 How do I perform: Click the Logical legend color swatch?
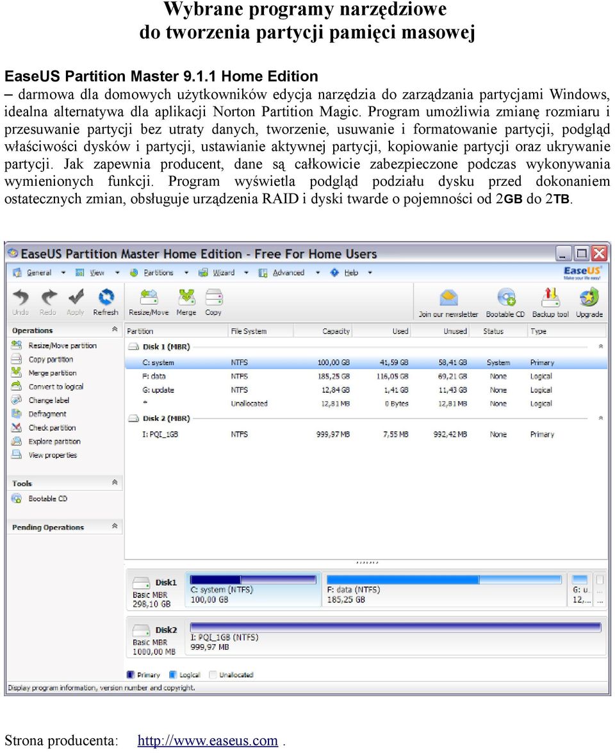coord(173,675)
